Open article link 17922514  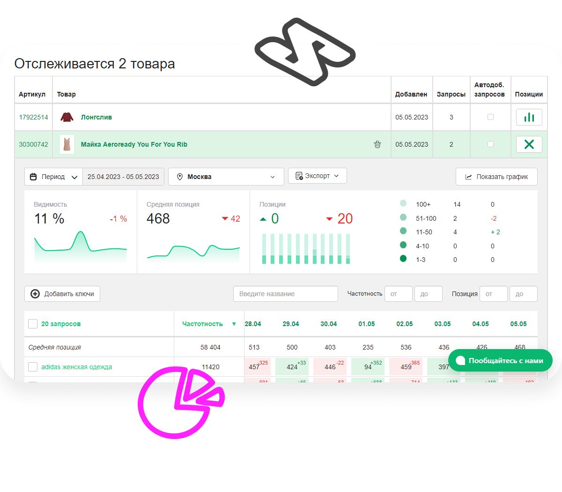[33, 117]
